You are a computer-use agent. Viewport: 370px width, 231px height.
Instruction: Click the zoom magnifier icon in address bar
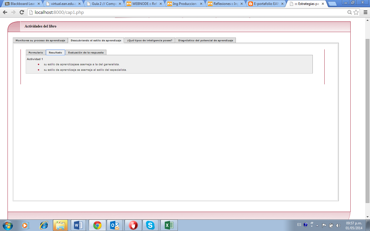tap(349, 12)
